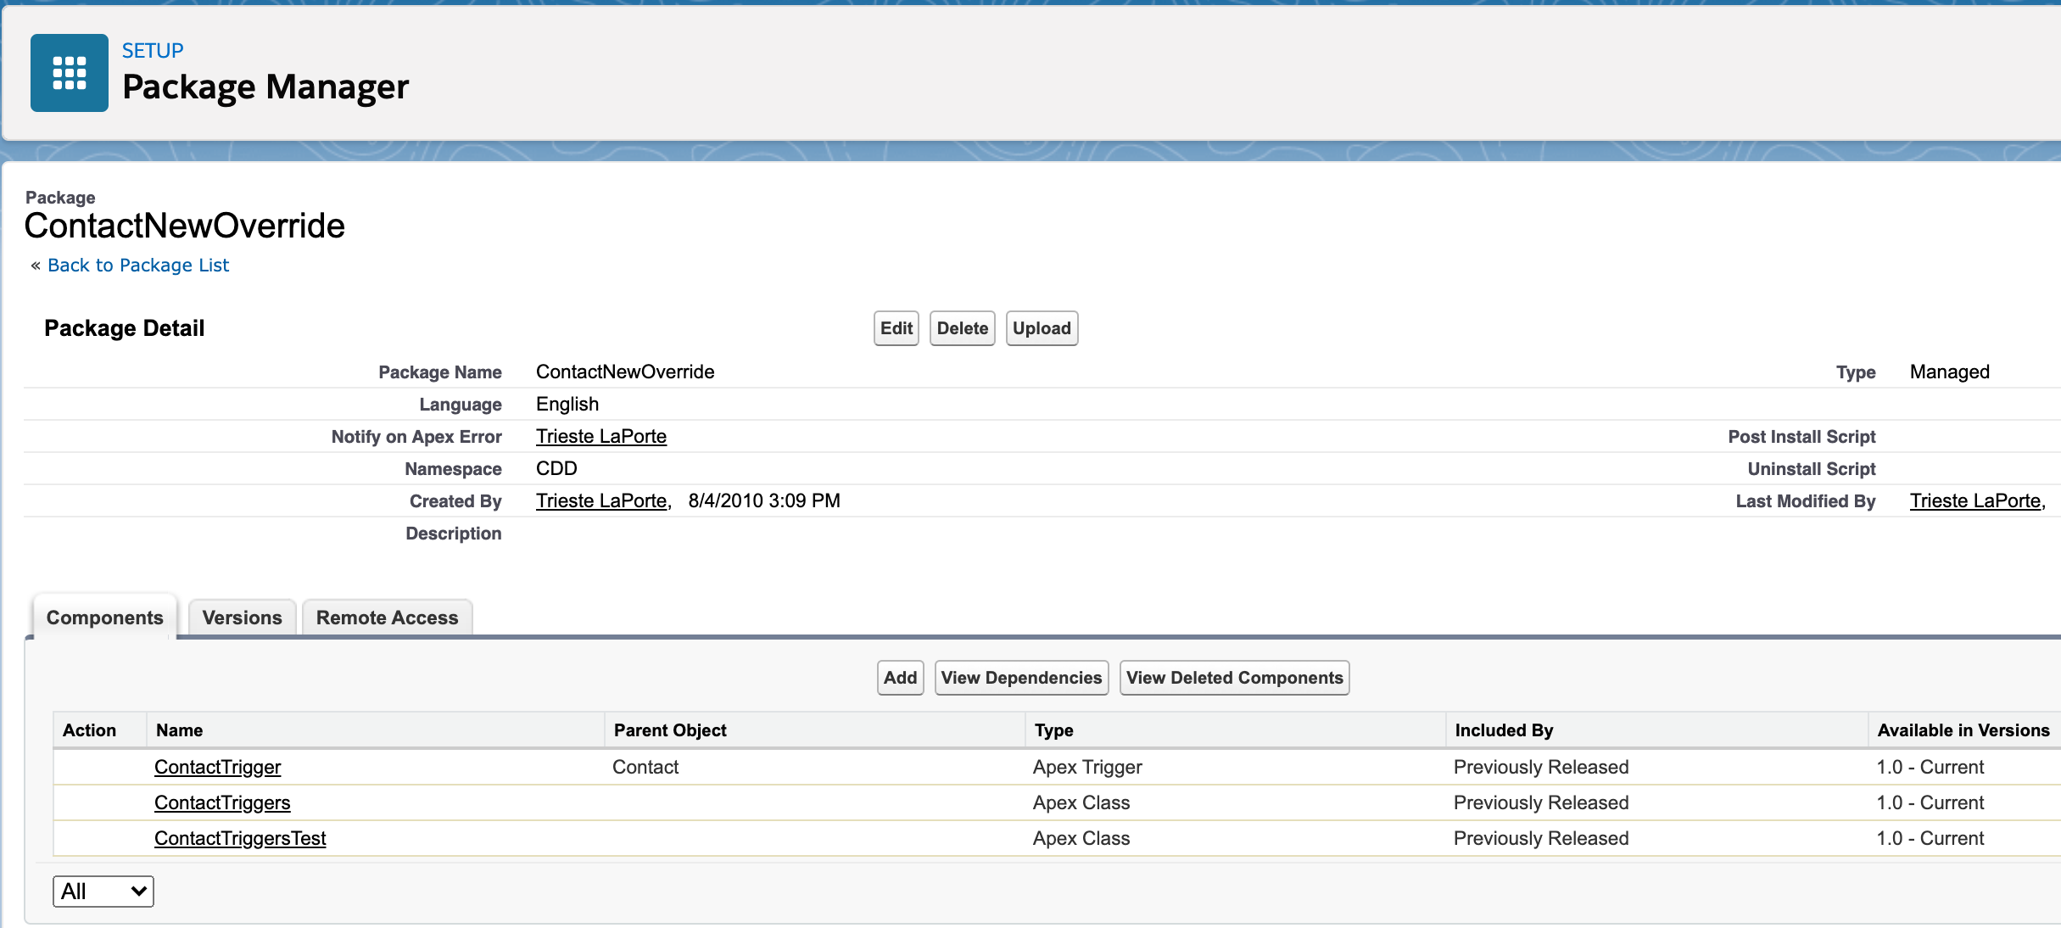Edit the package details
Screen dimensions: 2061x928
click(896, 328)
